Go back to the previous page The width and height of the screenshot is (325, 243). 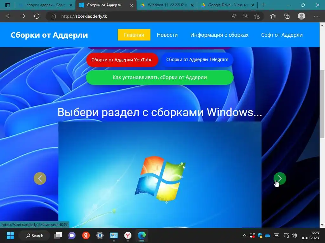tap(9, 16)
